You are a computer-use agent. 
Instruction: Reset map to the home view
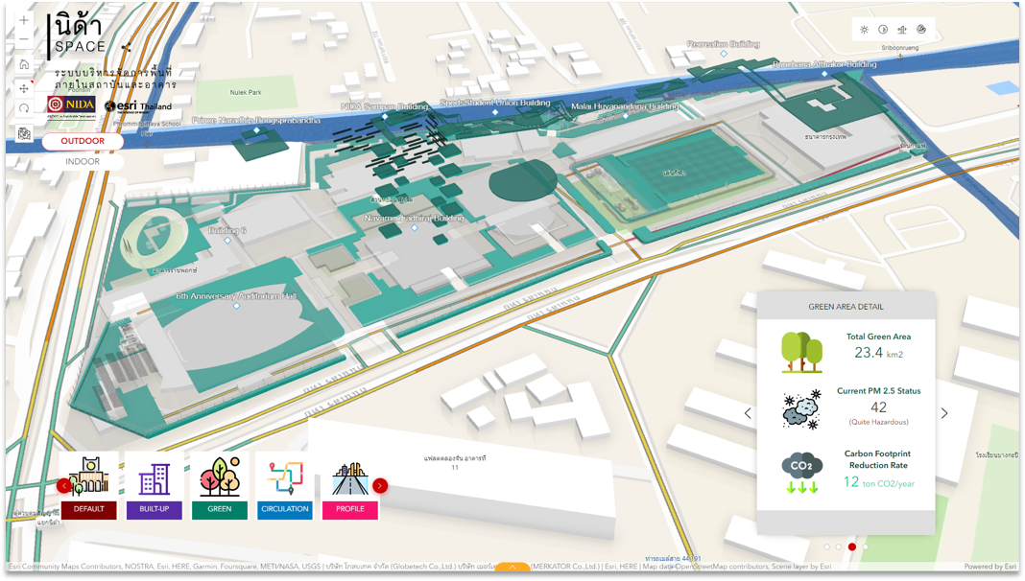click(x=24, y=64)
